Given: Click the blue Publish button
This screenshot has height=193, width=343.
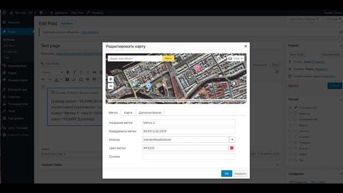Looking at the screenshot, I should [334, 86].
